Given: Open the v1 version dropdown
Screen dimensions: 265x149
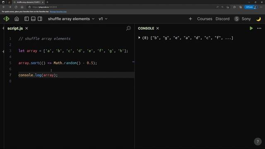Looking at the screenshot, I should (103, 19).
